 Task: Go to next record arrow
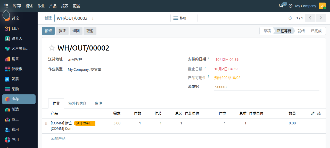point(320,18)
